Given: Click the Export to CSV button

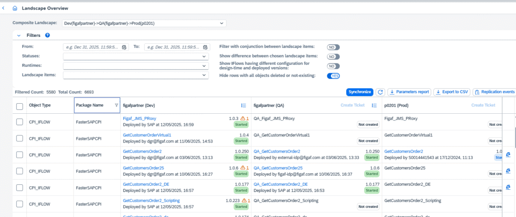Looking at the screenshot, I should tap(452, 92).
